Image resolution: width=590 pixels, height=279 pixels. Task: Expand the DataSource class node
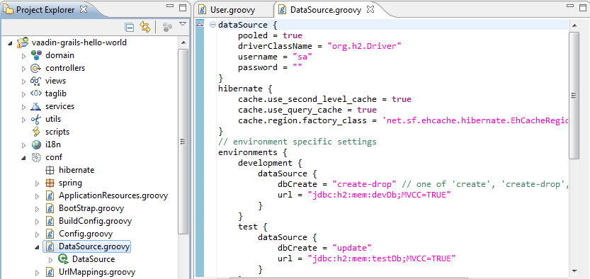pyautogui.click(x=51, y=260)
